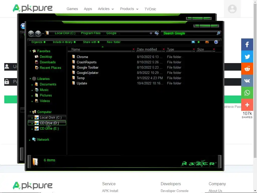
Task: Click the plus more-sharing-options button
Action: (x=247, y=105)
